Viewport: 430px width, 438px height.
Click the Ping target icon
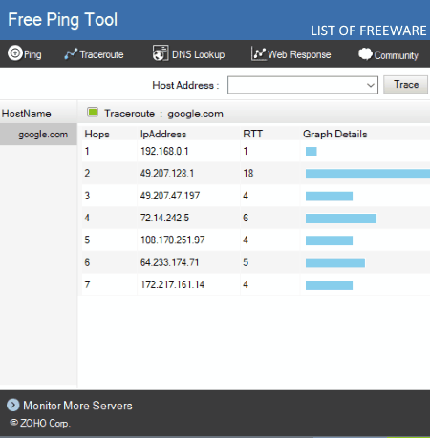tap(15, 53)
